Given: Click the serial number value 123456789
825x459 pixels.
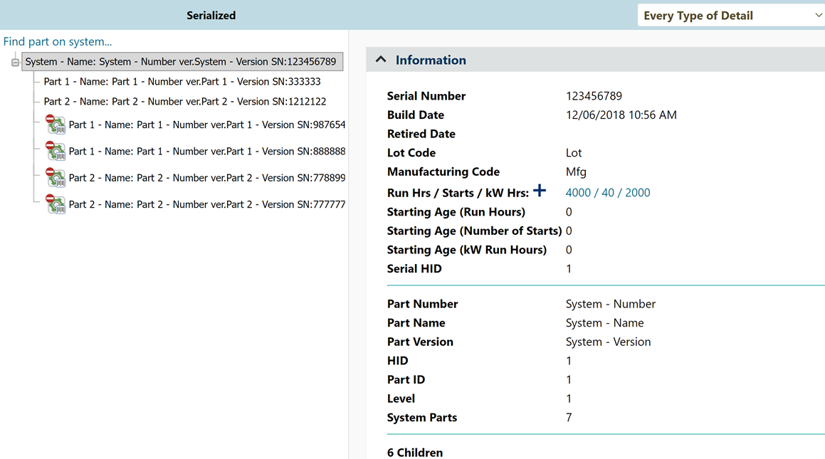Looking at the screenshot, I should (594, 96).
